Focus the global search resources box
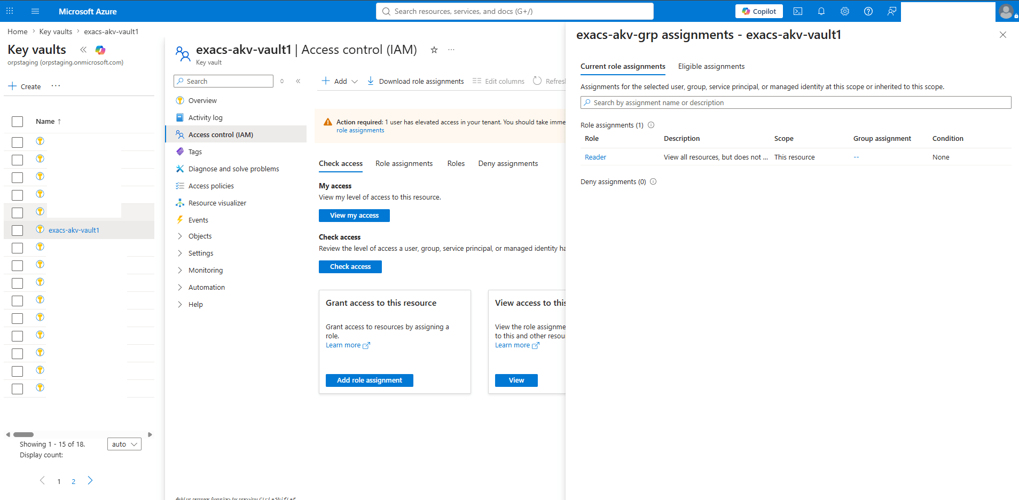Image resolution: width=1019 pixels, height=500 pixels. click(515, 11)
